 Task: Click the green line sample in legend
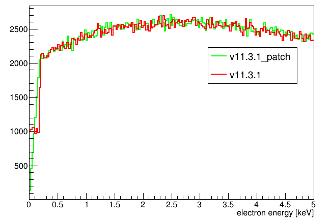tap(218, 55)
